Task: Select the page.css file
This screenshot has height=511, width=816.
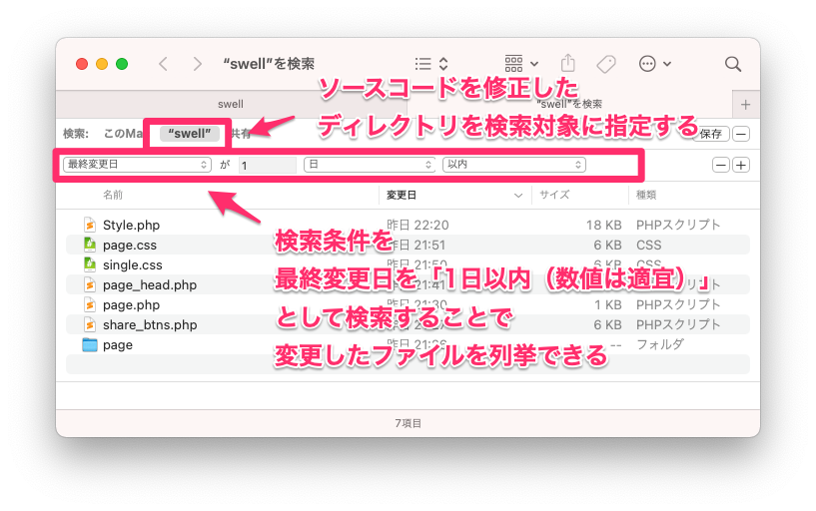Action: 408,245
